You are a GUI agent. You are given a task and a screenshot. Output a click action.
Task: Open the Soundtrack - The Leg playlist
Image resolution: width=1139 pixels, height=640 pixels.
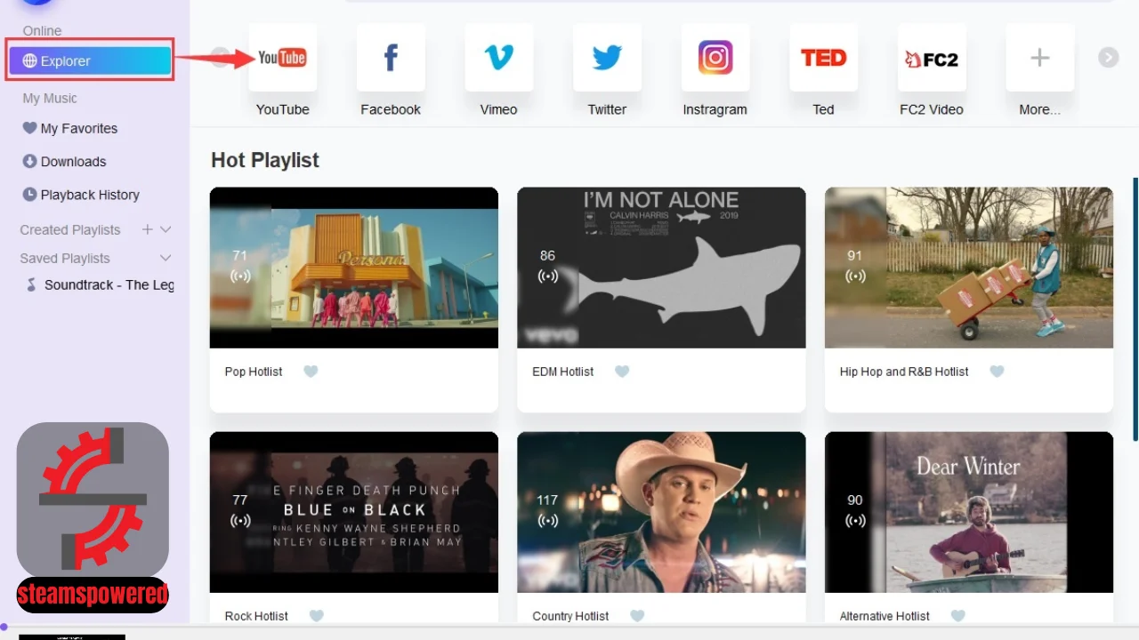(99, 284)
